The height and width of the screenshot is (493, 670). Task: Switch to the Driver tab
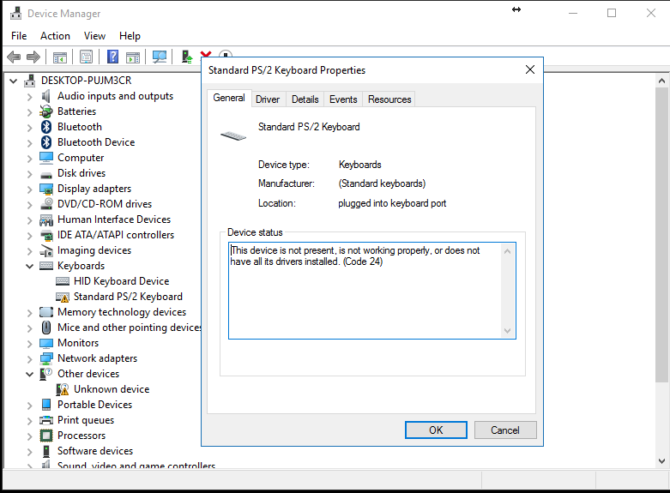click(268, 99)
